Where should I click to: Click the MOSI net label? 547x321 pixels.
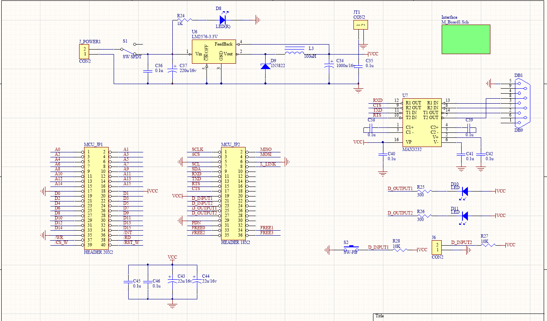pos(266,154)
